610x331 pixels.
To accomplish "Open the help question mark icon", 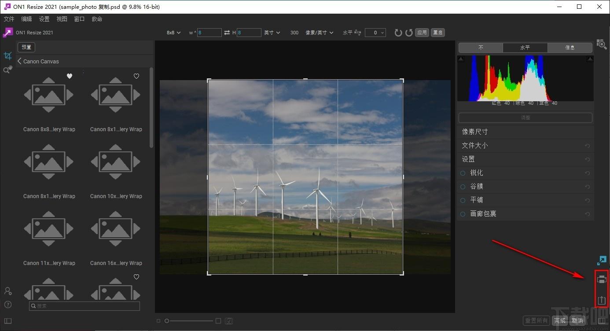I will [x=7, y=305].
